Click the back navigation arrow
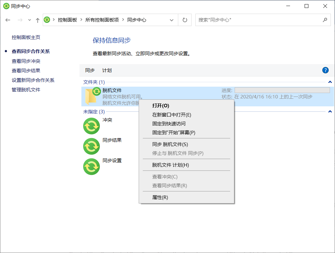This screenshot has height=253, width=335. [x=8, y=20]
